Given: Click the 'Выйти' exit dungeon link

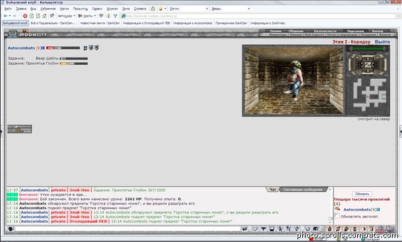Looking at the screenshot, I should 383,41.
